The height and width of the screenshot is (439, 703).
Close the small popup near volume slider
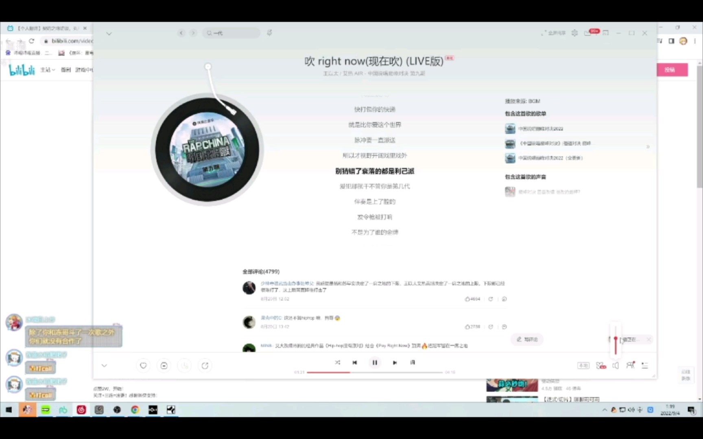(649, 339)
